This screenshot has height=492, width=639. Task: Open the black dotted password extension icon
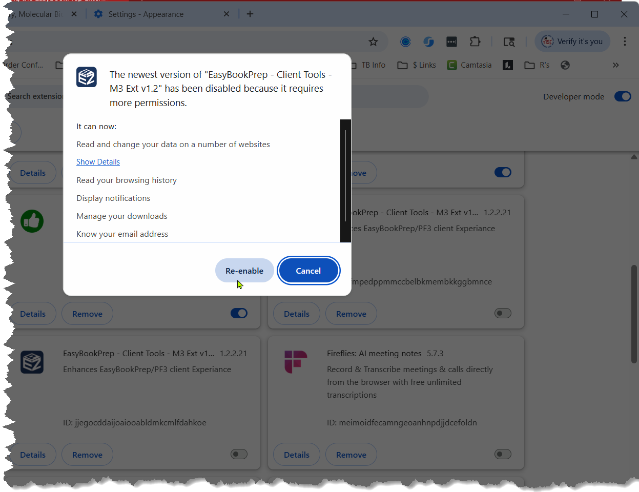[x=451, y=42]
